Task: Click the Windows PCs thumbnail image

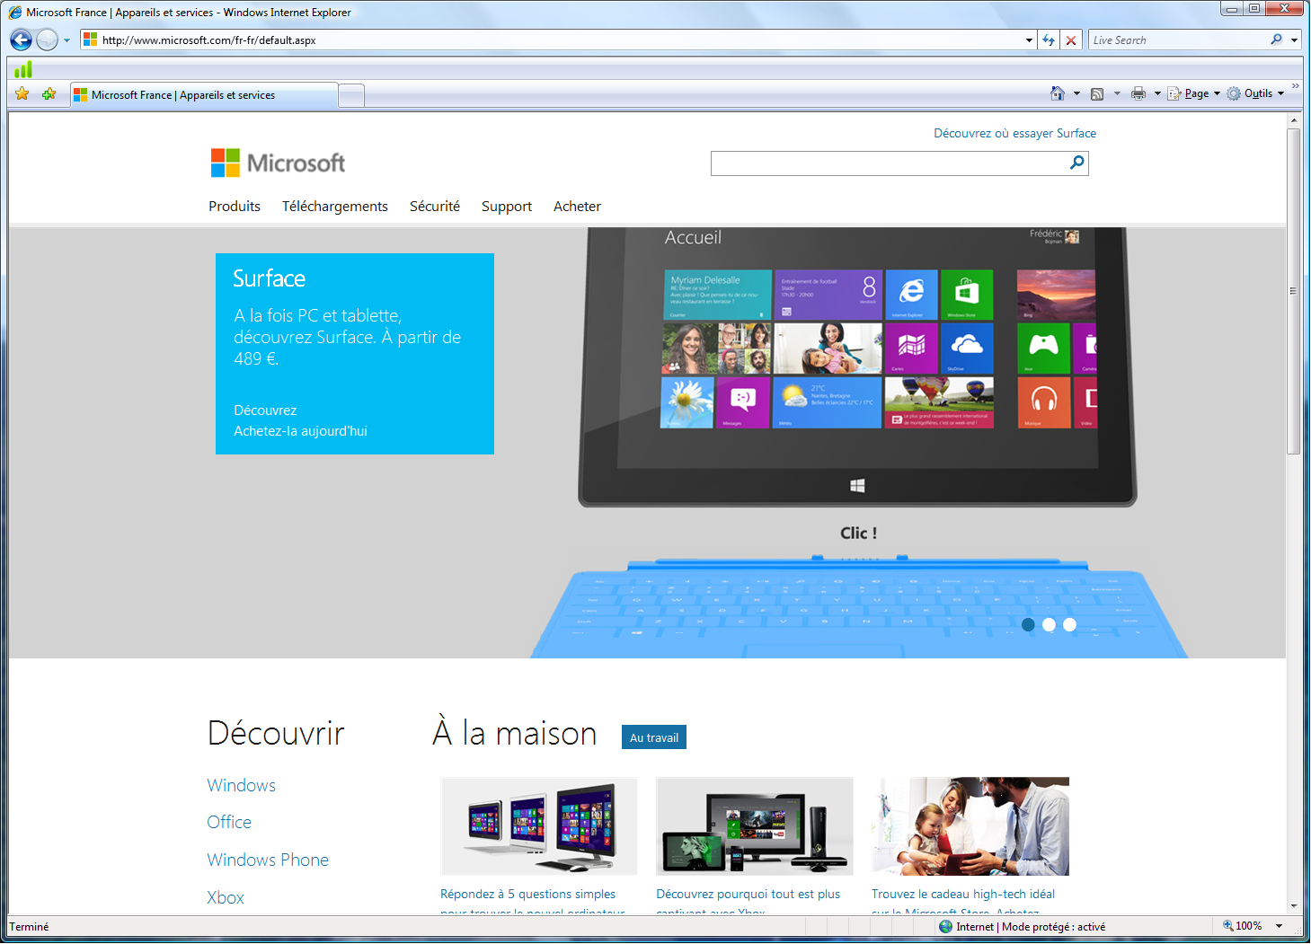Action: (x=539, y=826)
